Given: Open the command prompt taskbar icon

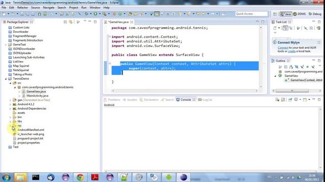Looking at the screenshot, I should tap(36, 177).
